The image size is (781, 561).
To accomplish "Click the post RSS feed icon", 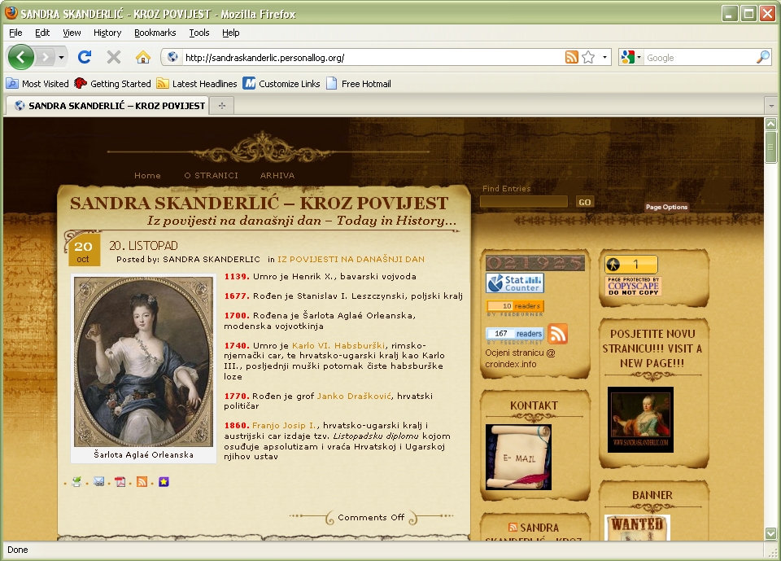I will coord(142,482).
